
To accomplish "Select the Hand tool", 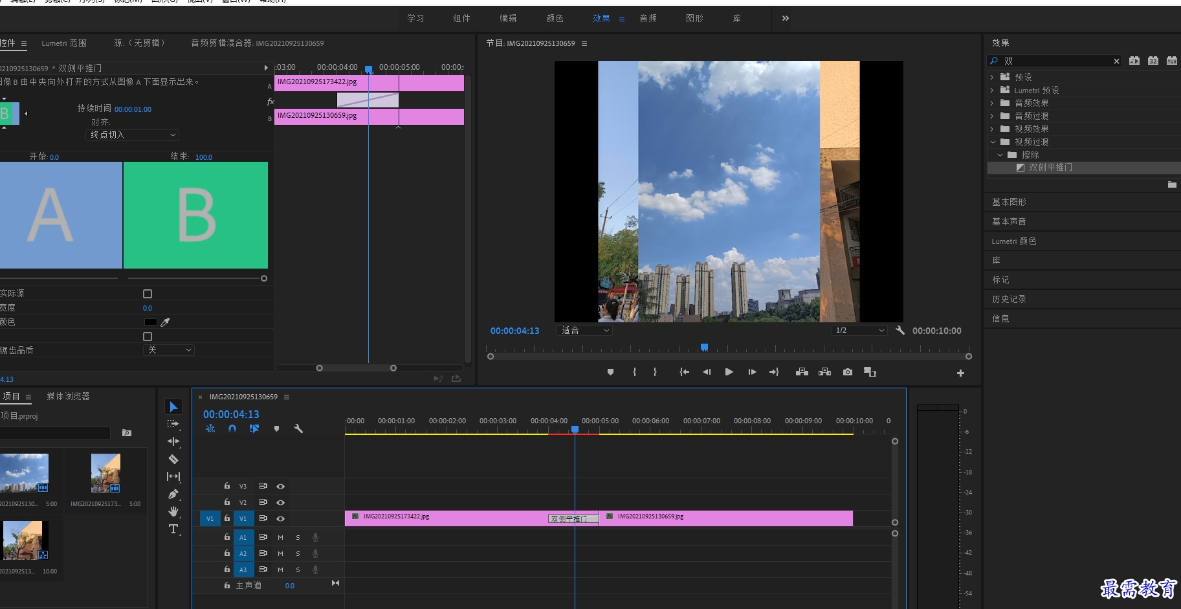I will click(173, 511).
